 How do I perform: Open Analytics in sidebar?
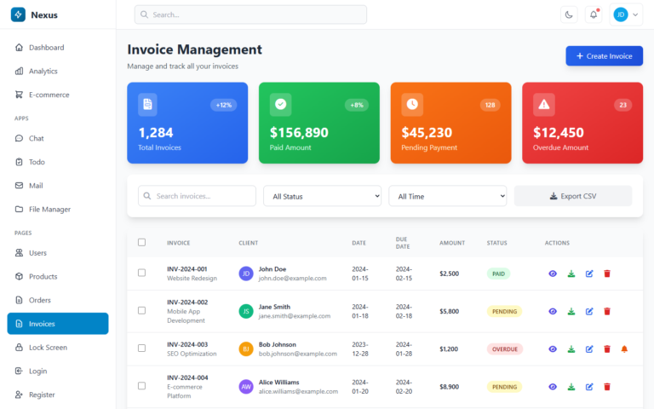coord(58,72)
